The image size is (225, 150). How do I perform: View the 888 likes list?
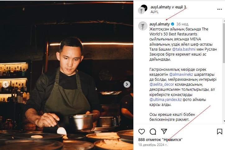pyautogui.click(x=160, y=139)
